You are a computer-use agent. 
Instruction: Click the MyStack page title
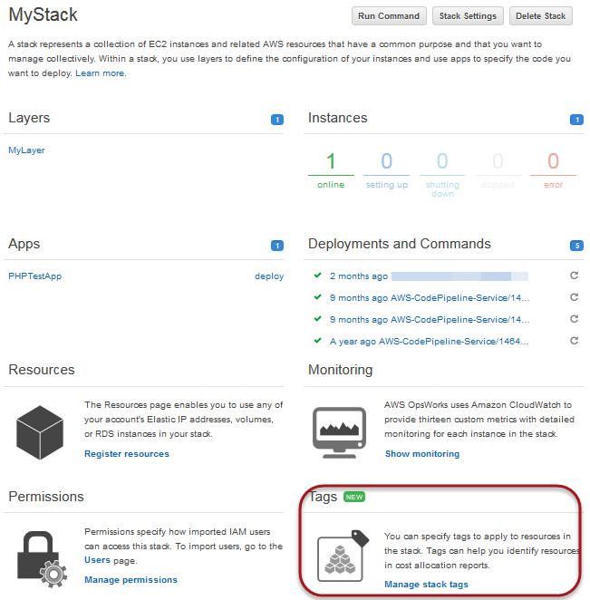click(43, 15)
